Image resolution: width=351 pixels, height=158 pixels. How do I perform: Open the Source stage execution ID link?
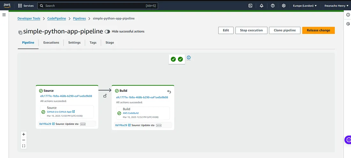point(66,96)
